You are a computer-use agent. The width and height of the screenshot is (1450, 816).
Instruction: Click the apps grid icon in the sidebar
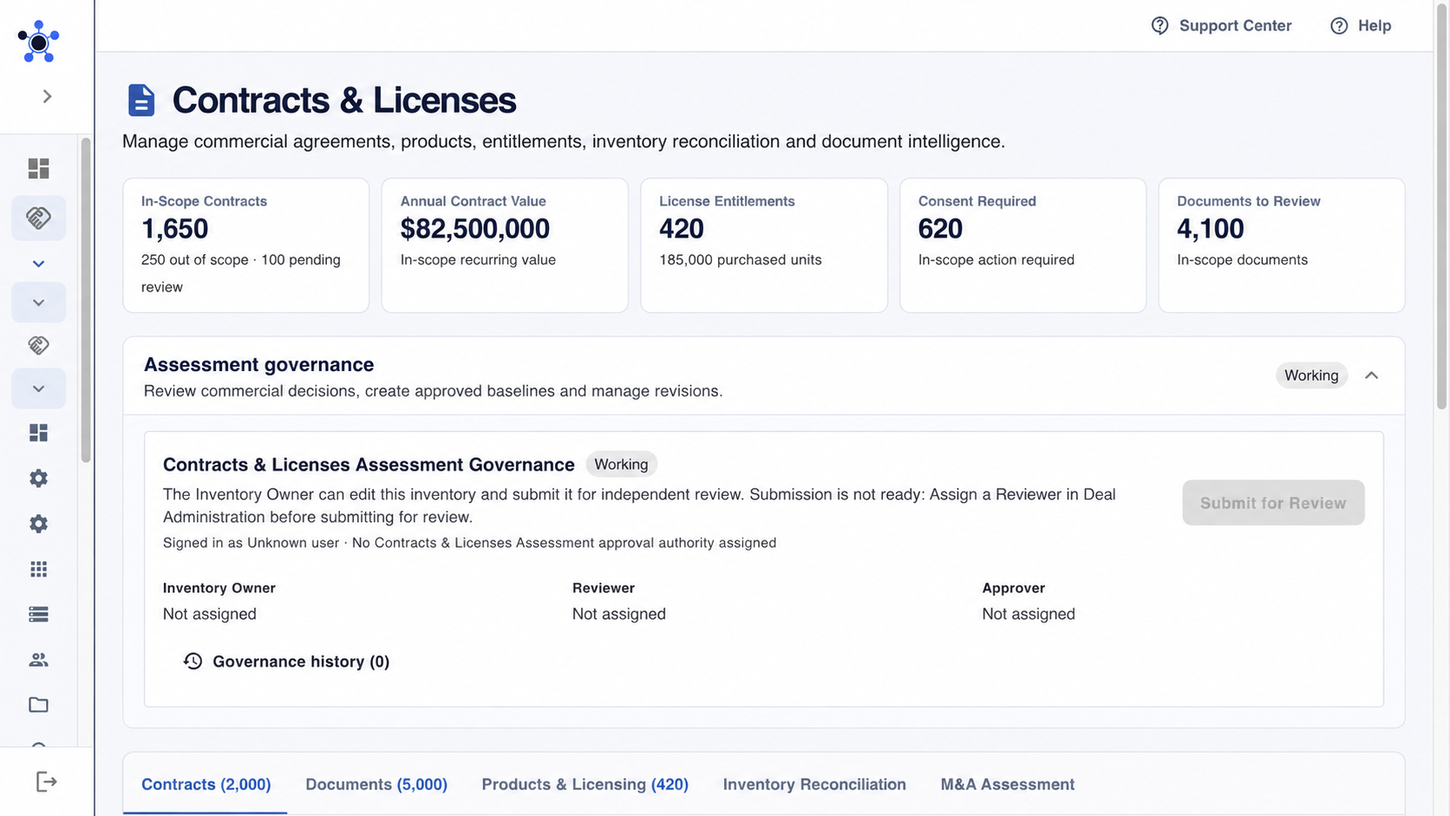coord(38,569)
